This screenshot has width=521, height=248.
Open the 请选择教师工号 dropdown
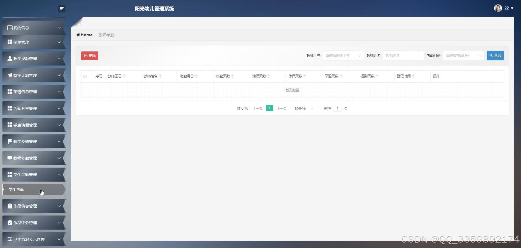[x=343, y=56]
